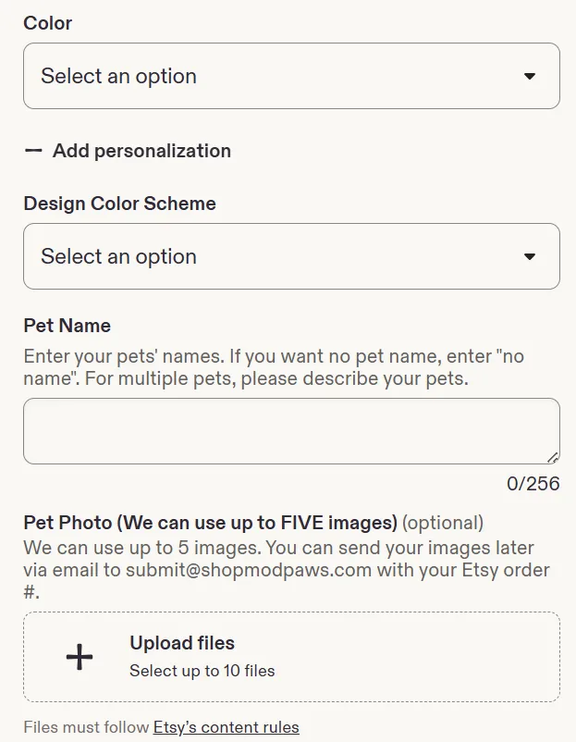Open the Color dropdown
Image resolution: width=576 pixels, height=742 pixels.
(x=291, y=76)
